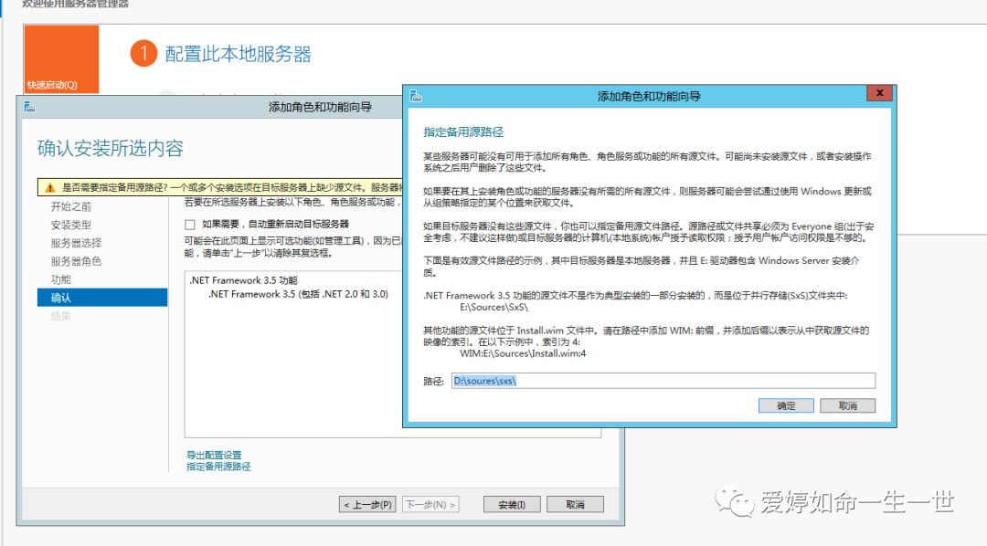Click 取消 in the confirmation wizard window
The height and width of the screenshot is (546, 987).
[x=575, y=505]
